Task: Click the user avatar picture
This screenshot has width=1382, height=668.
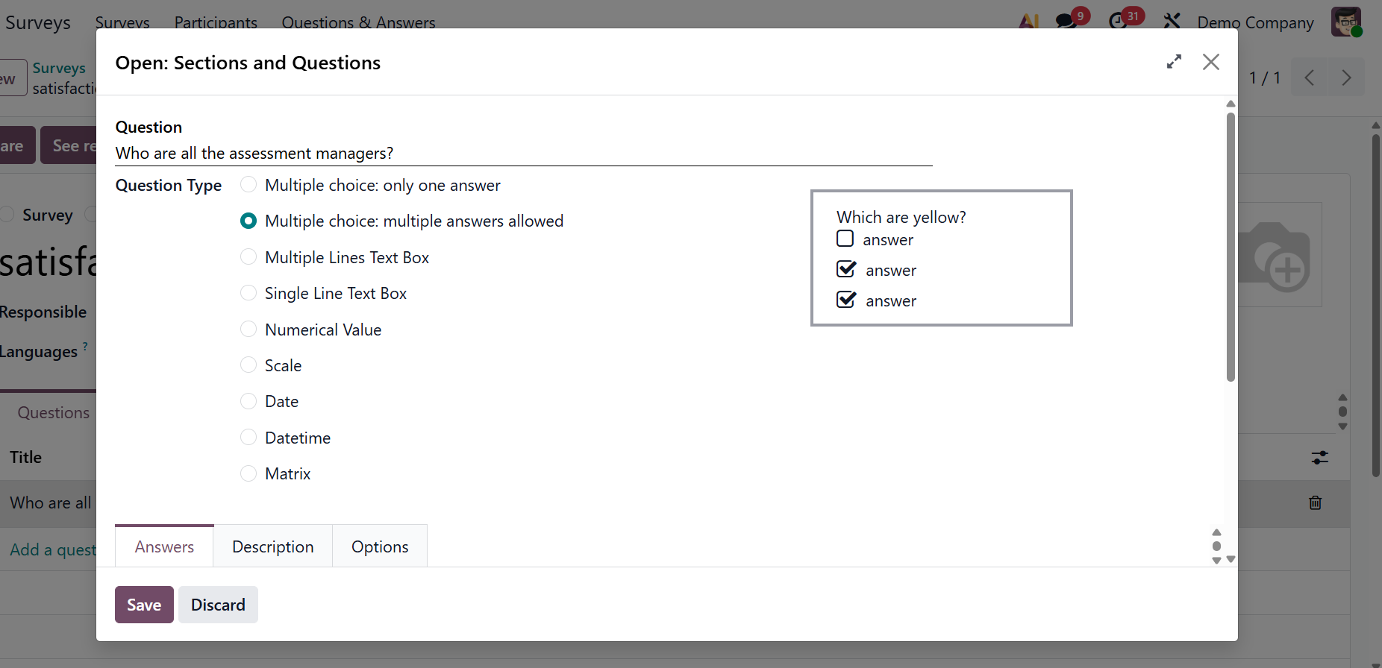Action: (1345, 22)
